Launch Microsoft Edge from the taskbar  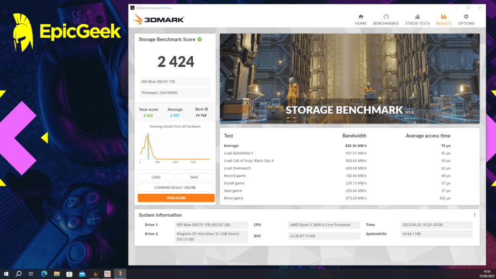[44, 273]
